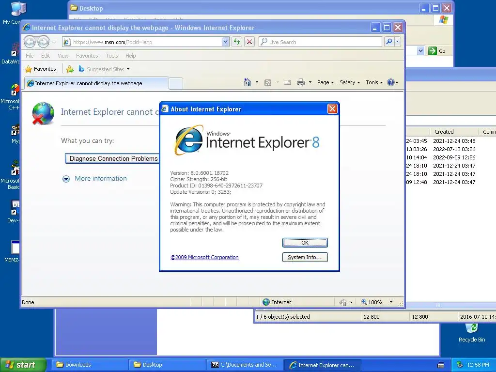Screen dimensions: 496x372
Task: Click the Internet Explorer taskbar button
Action: click(322, 365)
